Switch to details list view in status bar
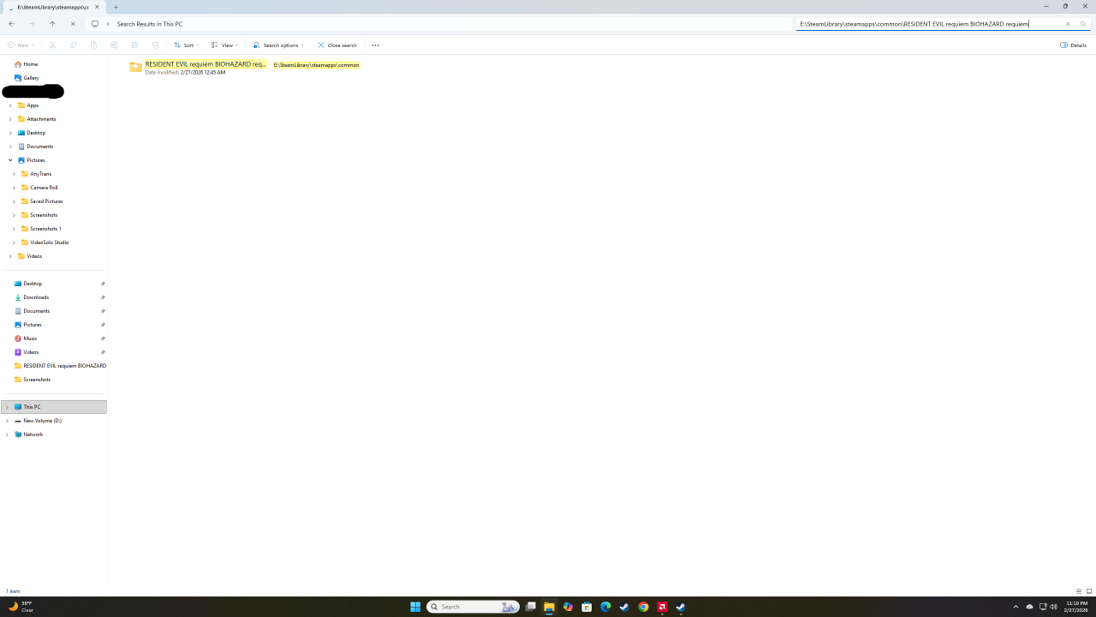Screen dimensions: 1096x617 [x=1079, y=591]
